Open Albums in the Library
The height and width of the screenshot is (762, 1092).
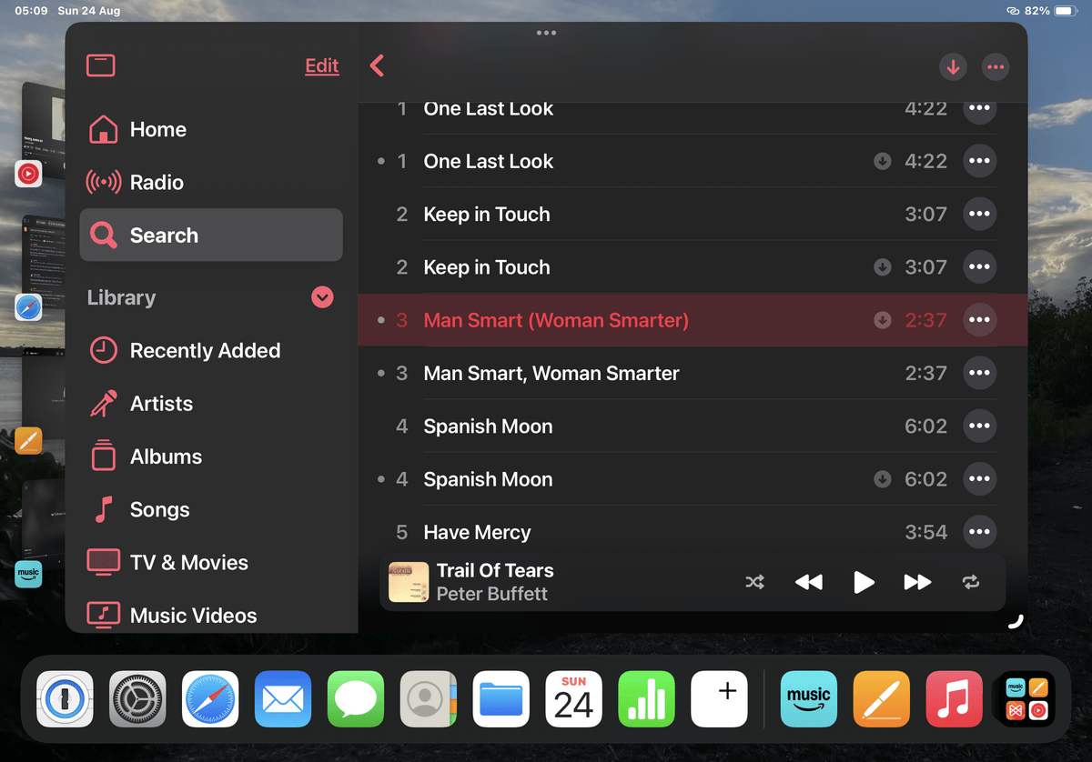point(211,456)
